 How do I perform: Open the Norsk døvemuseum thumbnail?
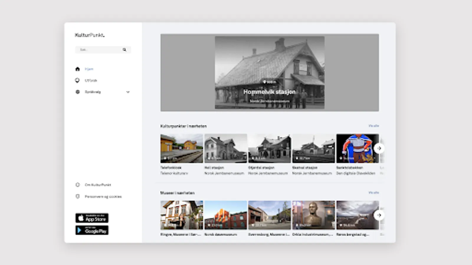pyautogui.click(x=225, y=215)
